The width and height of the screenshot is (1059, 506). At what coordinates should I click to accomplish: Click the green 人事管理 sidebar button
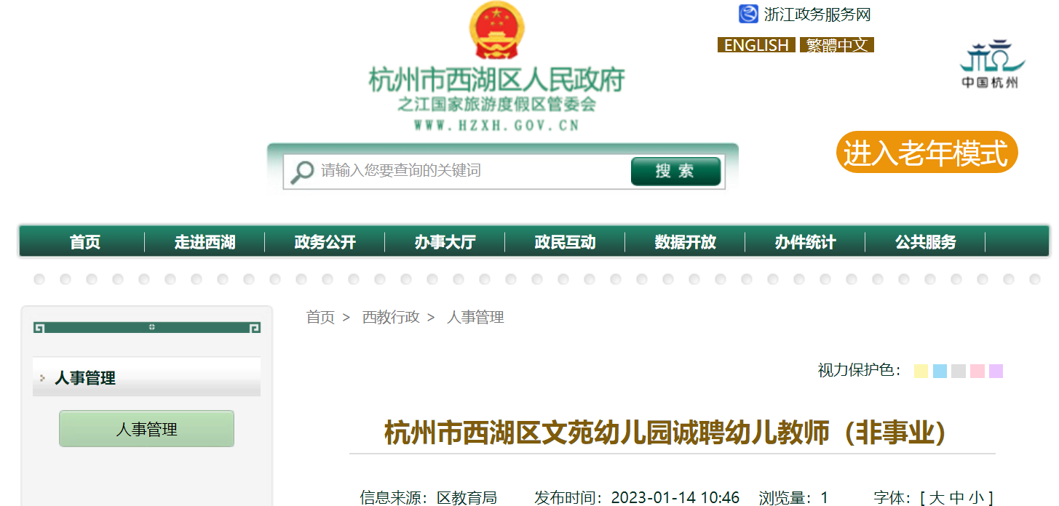146,429
